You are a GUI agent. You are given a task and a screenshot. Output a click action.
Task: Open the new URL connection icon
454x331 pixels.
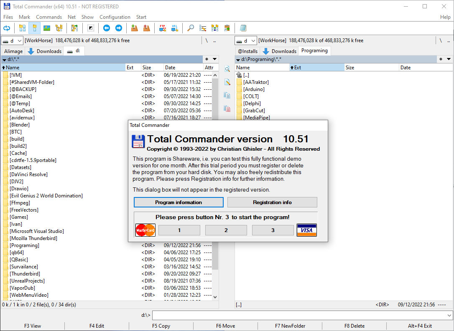tap(175, 28)
